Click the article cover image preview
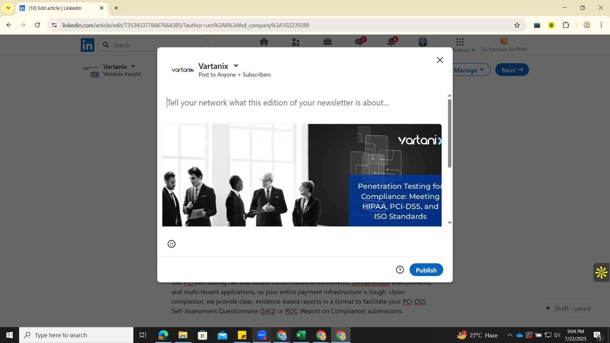Image resolution: width=610 pixels, height=343 pixels. [x=302, y=175]
